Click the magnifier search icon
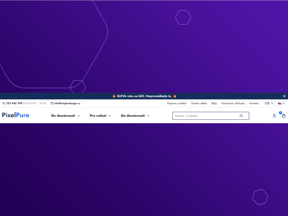 coord(241,116)
